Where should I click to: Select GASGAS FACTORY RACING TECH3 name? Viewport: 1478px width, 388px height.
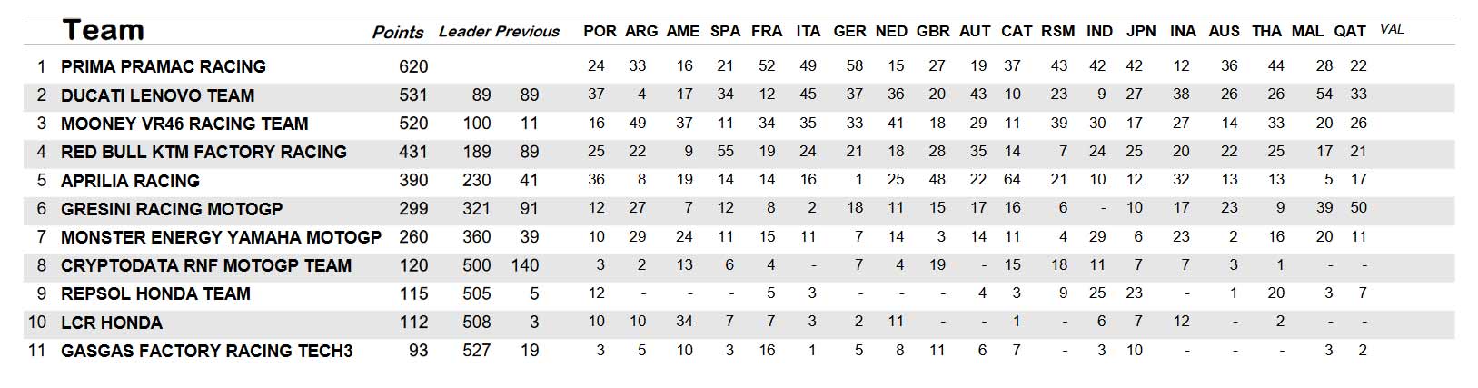pos(207,351)
